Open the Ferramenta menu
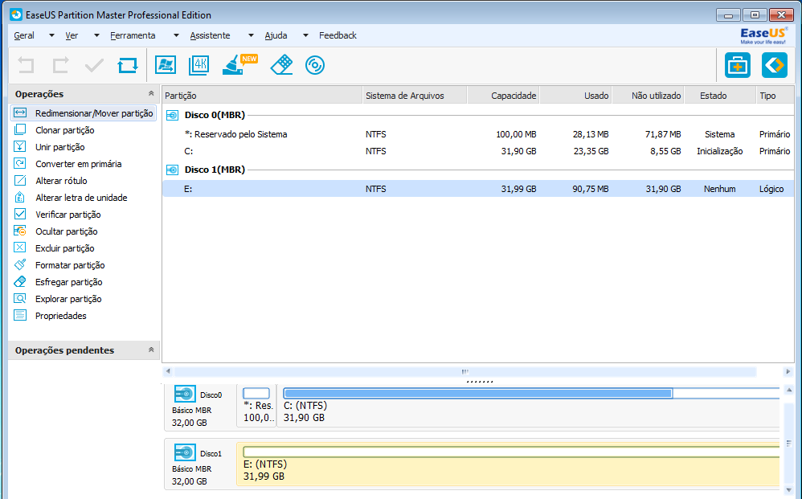 133,35
